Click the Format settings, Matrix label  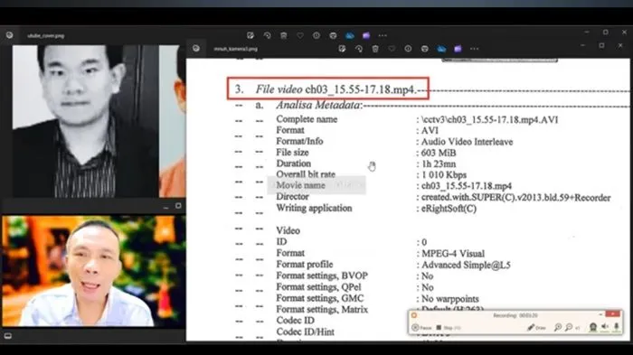tap(322, 310)
